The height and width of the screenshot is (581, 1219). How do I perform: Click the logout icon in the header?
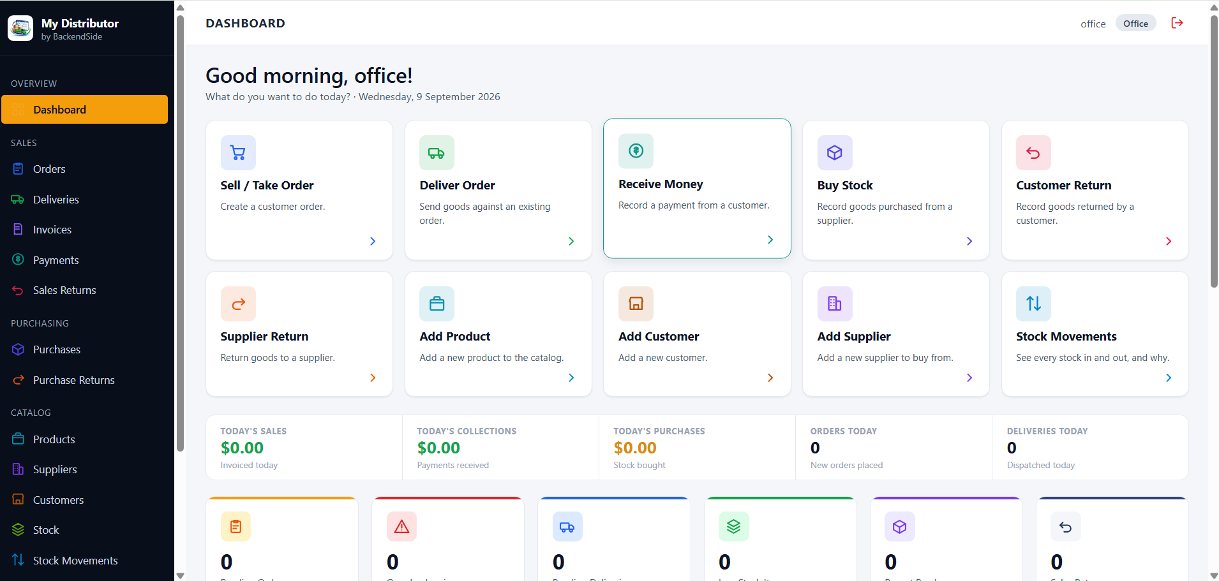[1178, 23]
